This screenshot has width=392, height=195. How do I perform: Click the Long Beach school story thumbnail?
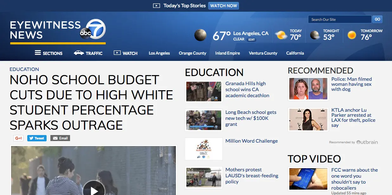coord(204,120)
